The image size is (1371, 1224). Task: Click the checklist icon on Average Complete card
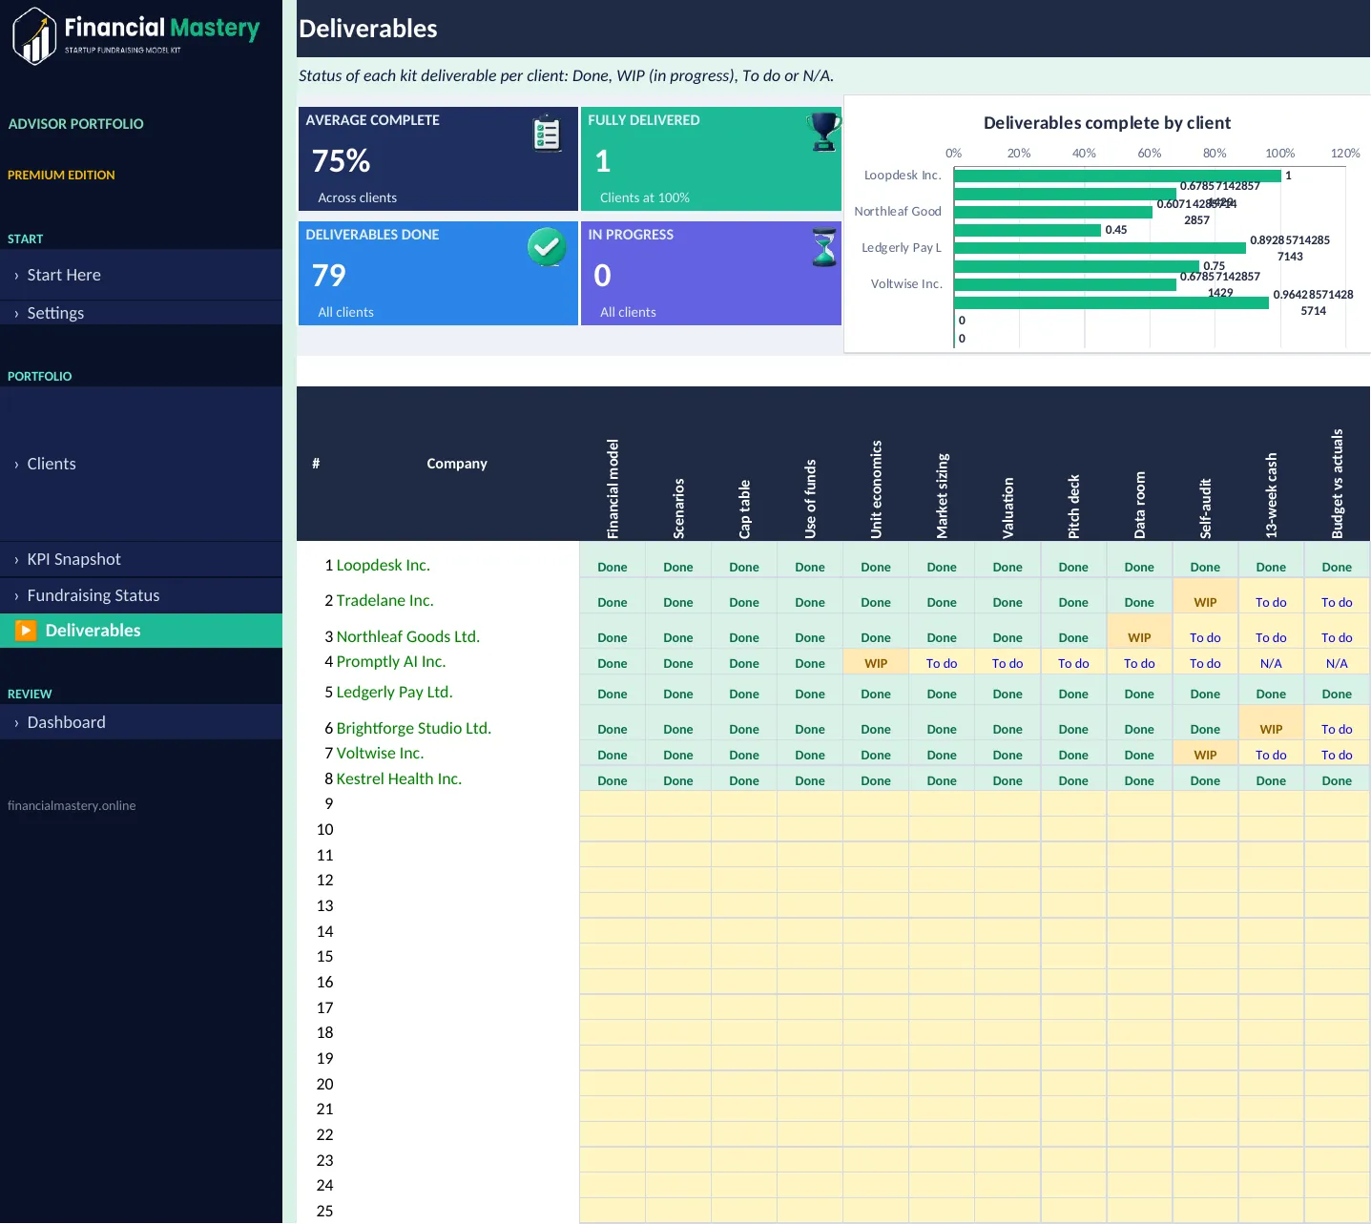[547, 134]
